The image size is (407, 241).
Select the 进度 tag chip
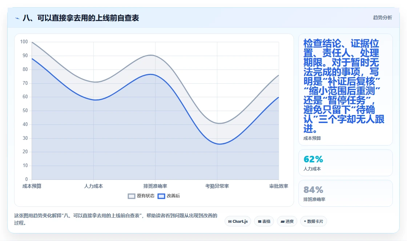(x=287, y=221)
